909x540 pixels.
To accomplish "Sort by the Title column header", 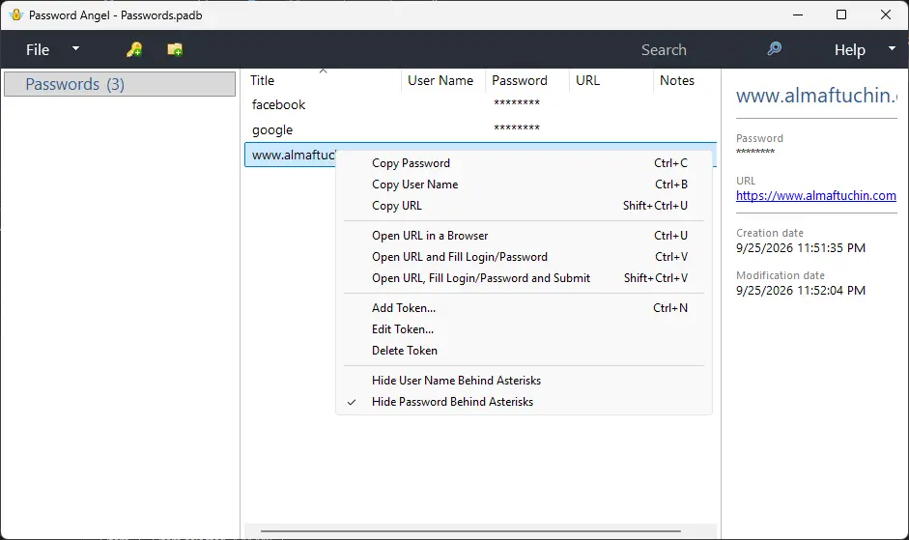I will click(323, 80).
